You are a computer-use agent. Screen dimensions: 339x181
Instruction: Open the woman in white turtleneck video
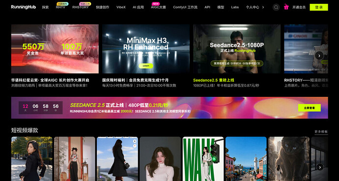160,159
